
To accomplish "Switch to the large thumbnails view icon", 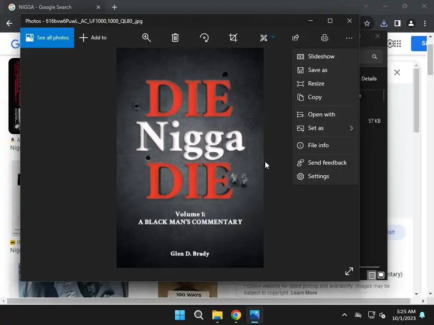I will click(381, 275).
